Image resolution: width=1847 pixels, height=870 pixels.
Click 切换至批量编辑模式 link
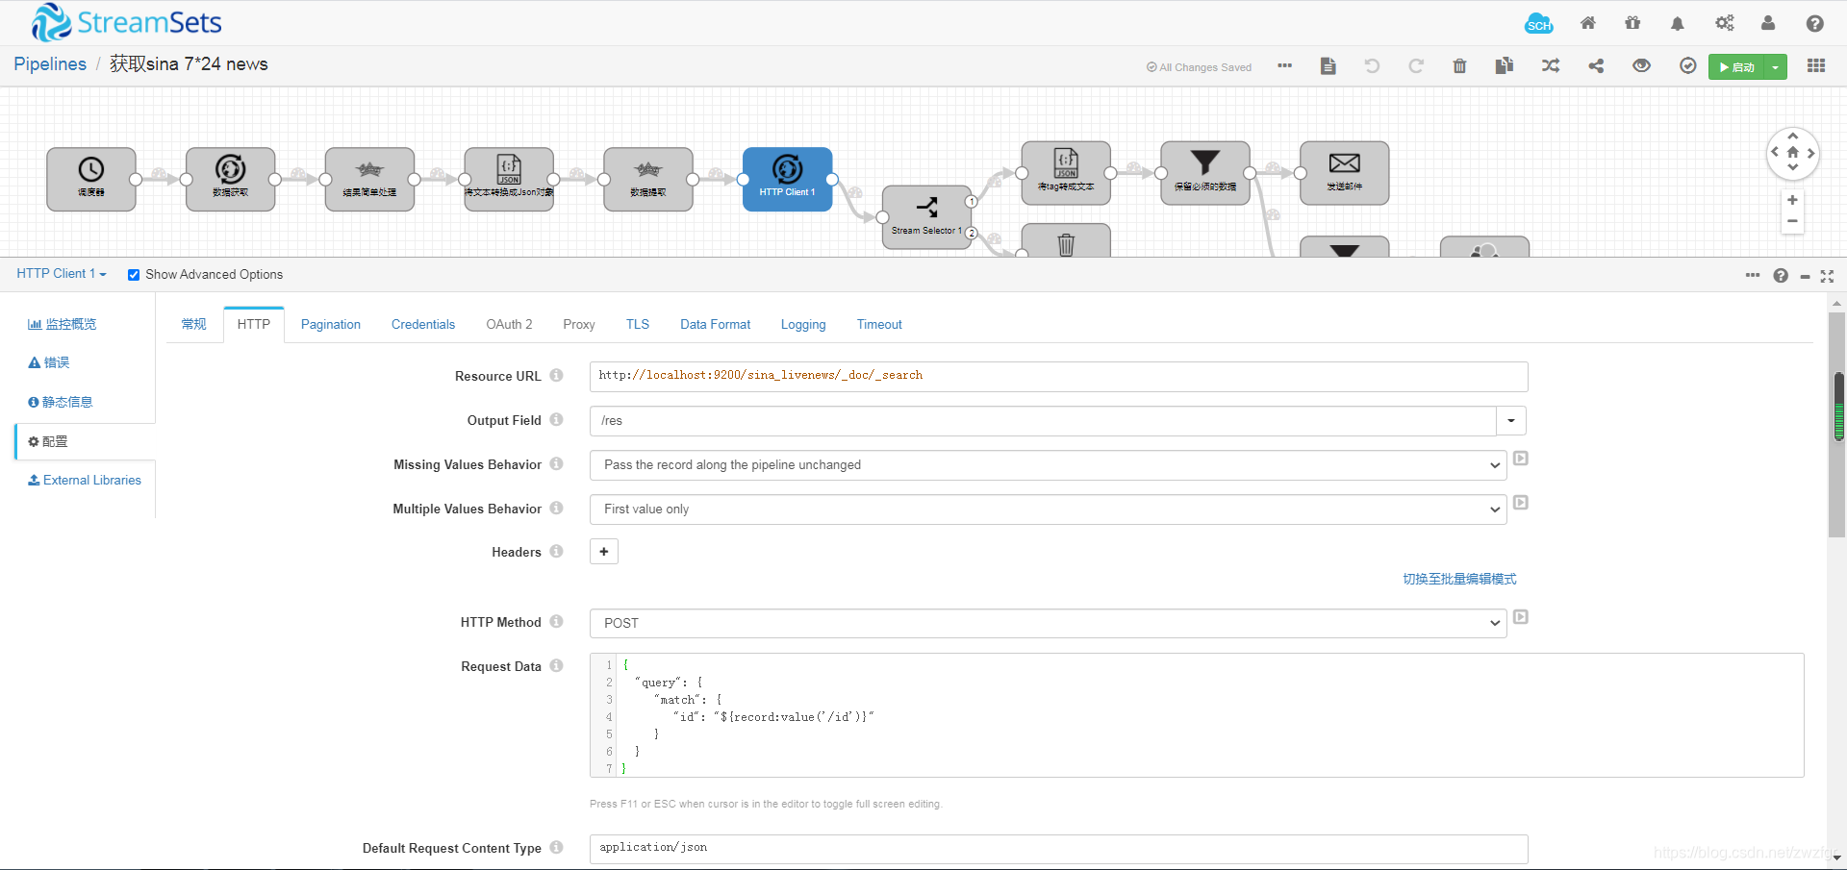(x=1459, y=579)
